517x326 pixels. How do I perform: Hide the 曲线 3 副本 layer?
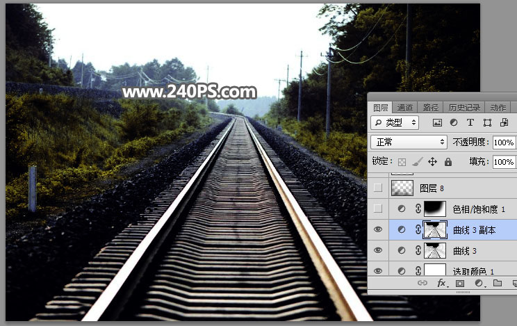378,229
